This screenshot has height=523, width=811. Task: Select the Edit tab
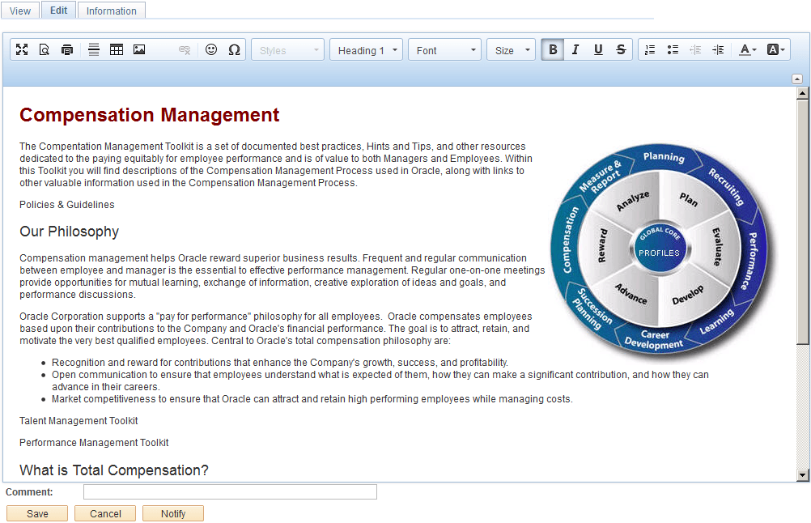pos(58,11)
